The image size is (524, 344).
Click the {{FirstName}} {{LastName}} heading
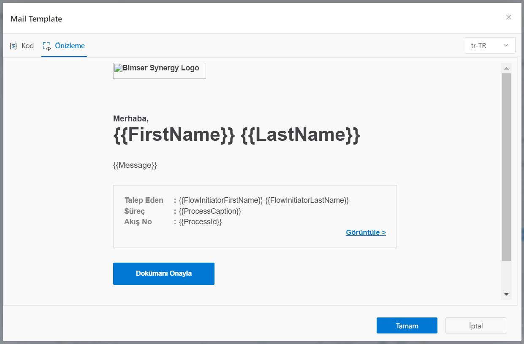[236, 135]
